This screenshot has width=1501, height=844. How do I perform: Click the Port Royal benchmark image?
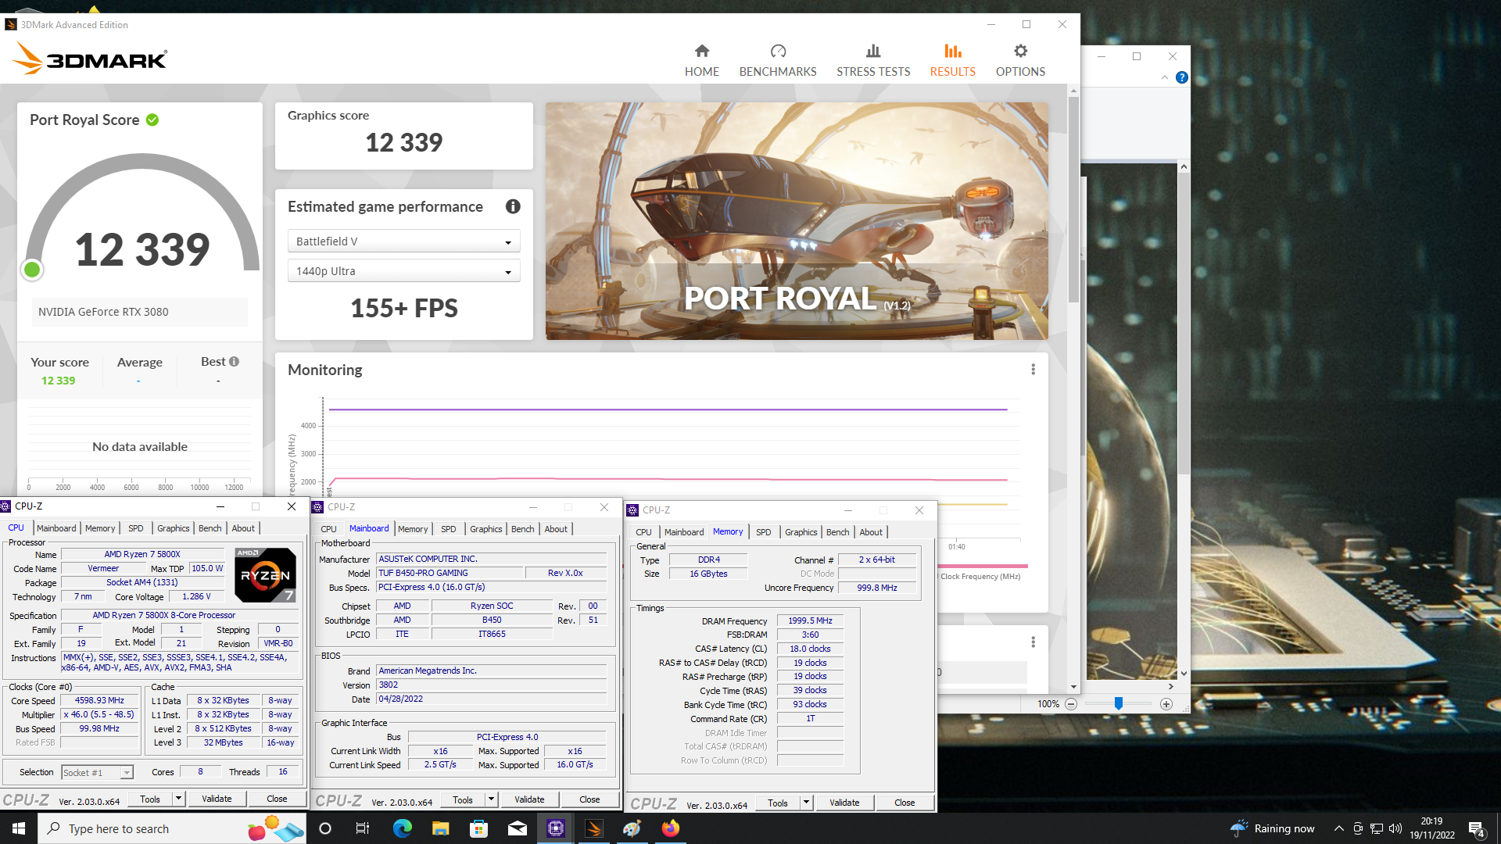coord(797,221)
